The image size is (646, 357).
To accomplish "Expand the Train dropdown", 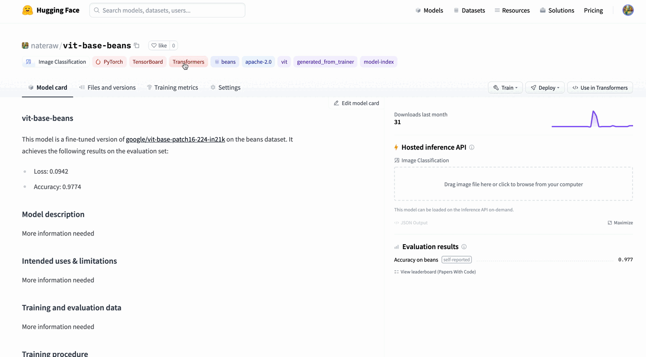I will point(505,88).
